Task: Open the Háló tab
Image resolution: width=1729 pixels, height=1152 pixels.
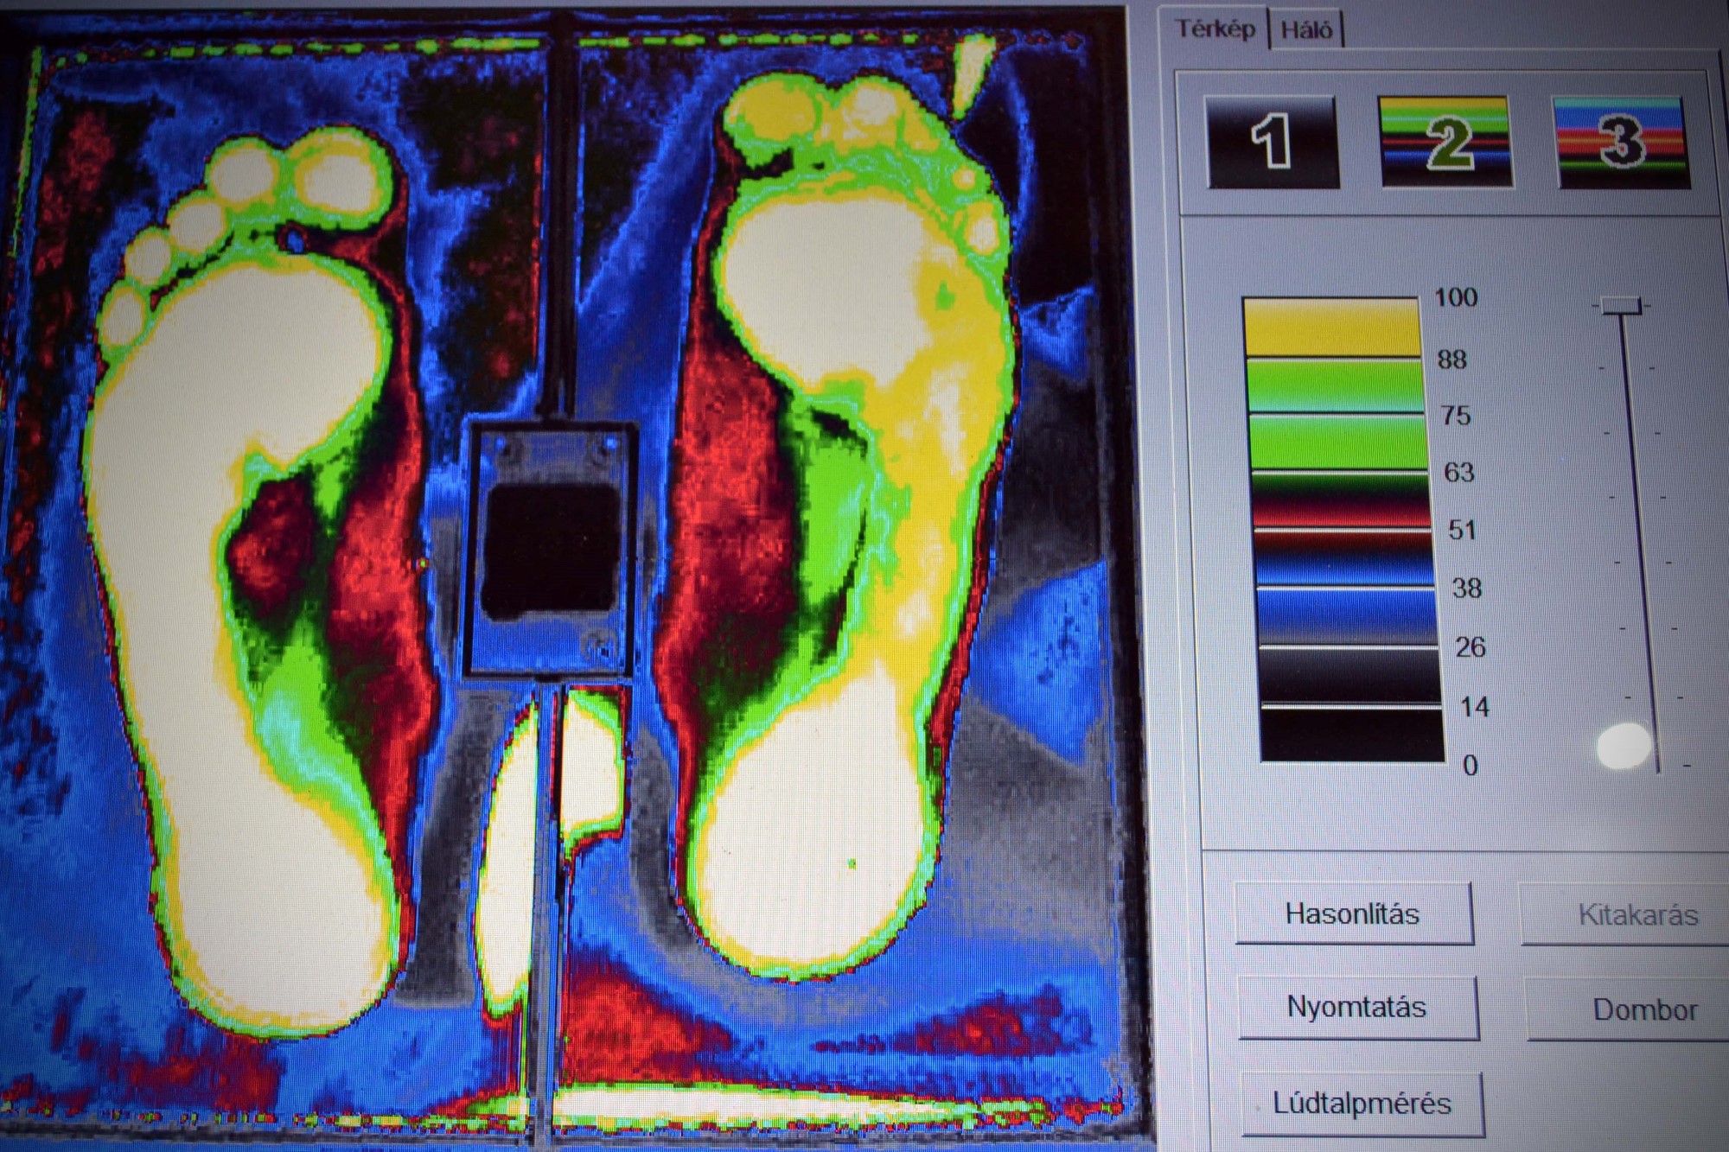Action: click(x=1306, y=31)
